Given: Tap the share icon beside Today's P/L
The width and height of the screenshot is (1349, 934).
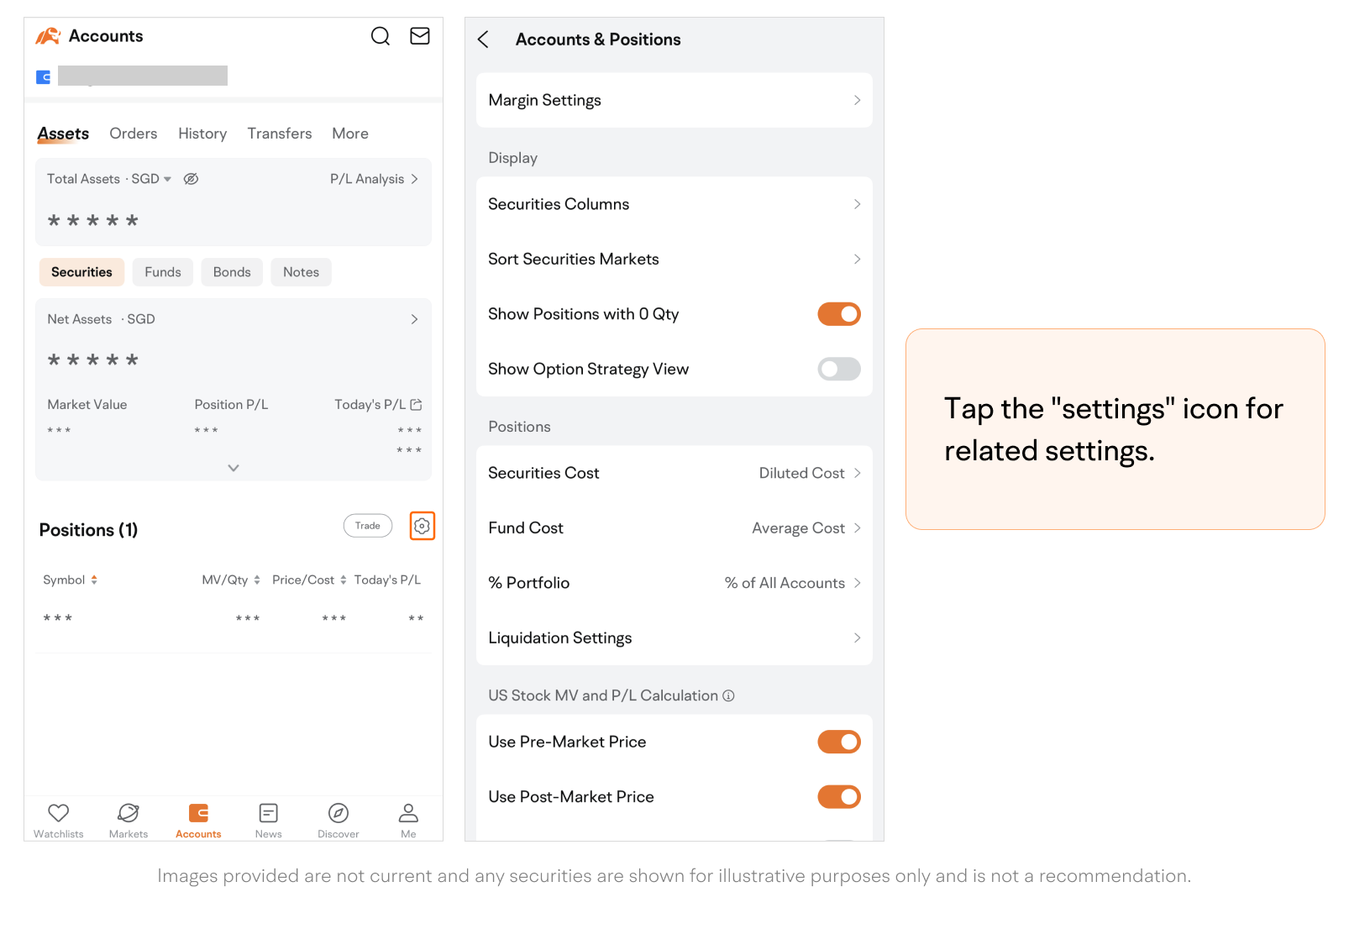Looking at the screenshot, I should click(416, 405).
